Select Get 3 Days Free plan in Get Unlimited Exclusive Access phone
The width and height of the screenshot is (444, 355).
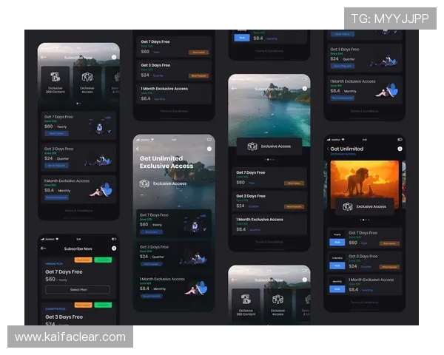coord(174,257)
